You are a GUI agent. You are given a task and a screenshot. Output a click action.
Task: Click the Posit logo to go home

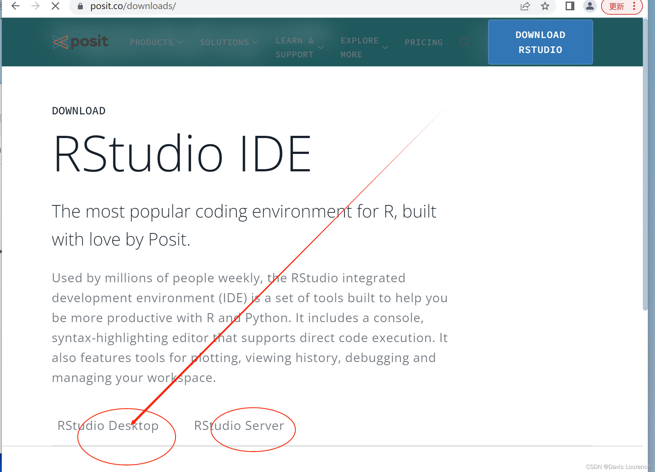point(81,42)
